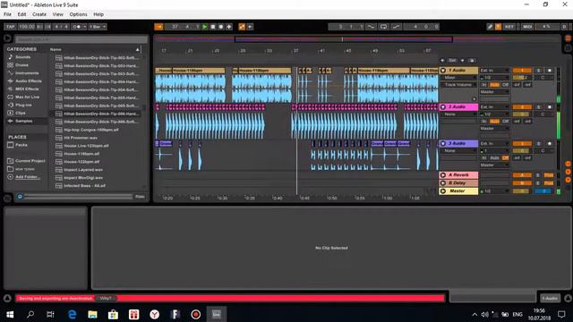
Task: Open the quantization 1 Bar dropdown
Action: coord(98,27)
